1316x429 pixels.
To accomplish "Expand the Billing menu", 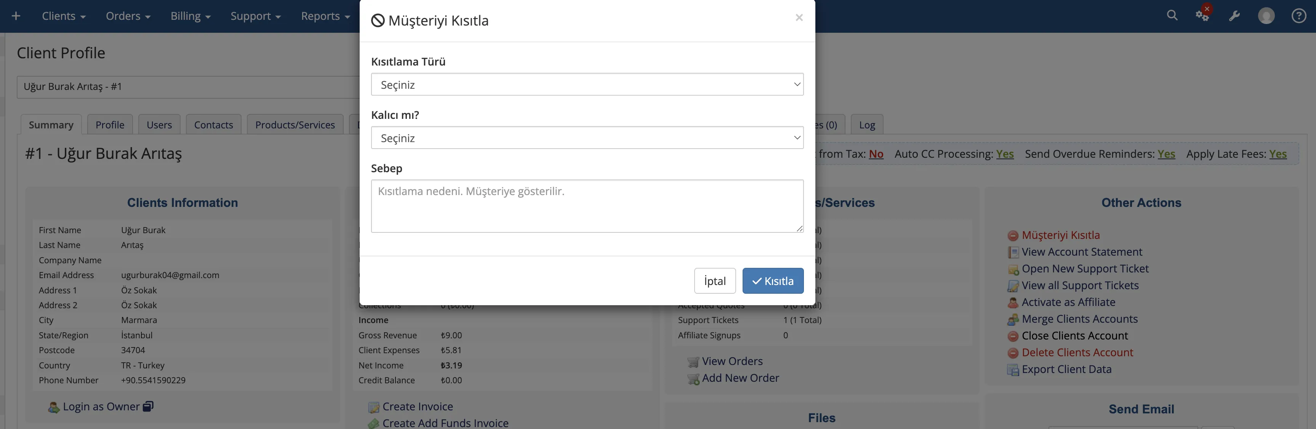I will [x=191, y=16].
